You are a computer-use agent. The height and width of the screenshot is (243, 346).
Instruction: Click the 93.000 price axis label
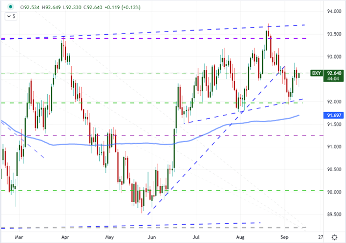(334, 57)
